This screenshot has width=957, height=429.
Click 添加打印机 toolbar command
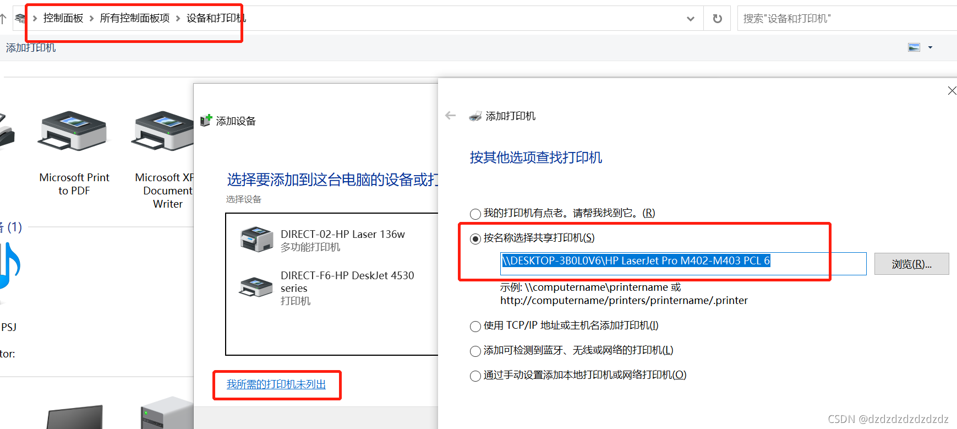pyautogui.click(x=31, y=48)
